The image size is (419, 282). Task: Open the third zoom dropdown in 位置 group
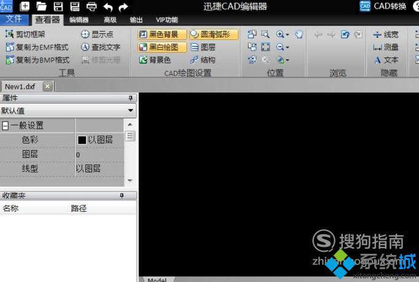coord(288,60)
